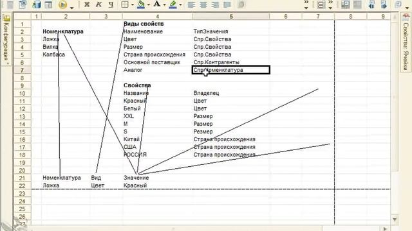Click the last window icon in top toolbar
Image resolution: width=412 pixels, height=231 pixels.
398,4
